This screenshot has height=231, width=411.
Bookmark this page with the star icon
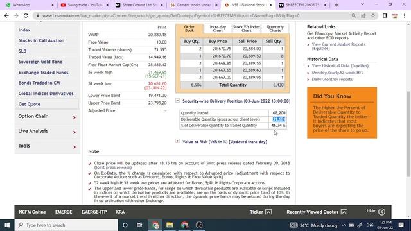pyautogui.click(x=373, y=15)
